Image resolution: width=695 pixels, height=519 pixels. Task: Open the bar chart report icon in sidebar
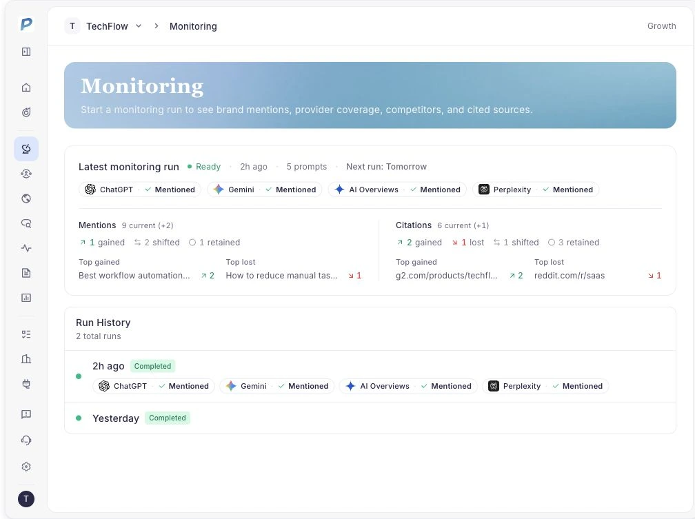[26, 298]
